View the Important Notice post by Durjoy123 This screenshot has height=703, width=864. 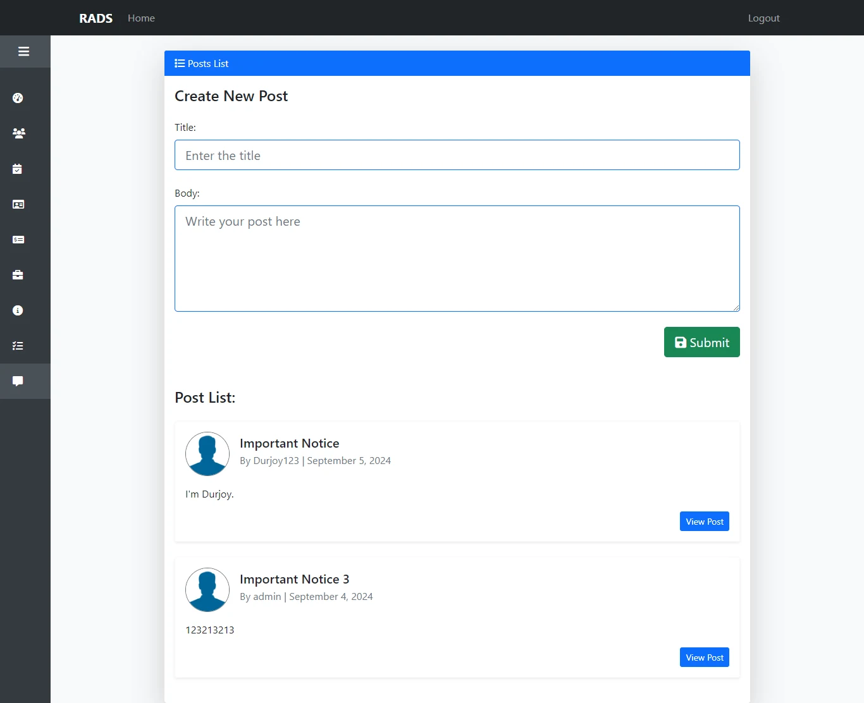pyautogui.click(x=705, y=522)
